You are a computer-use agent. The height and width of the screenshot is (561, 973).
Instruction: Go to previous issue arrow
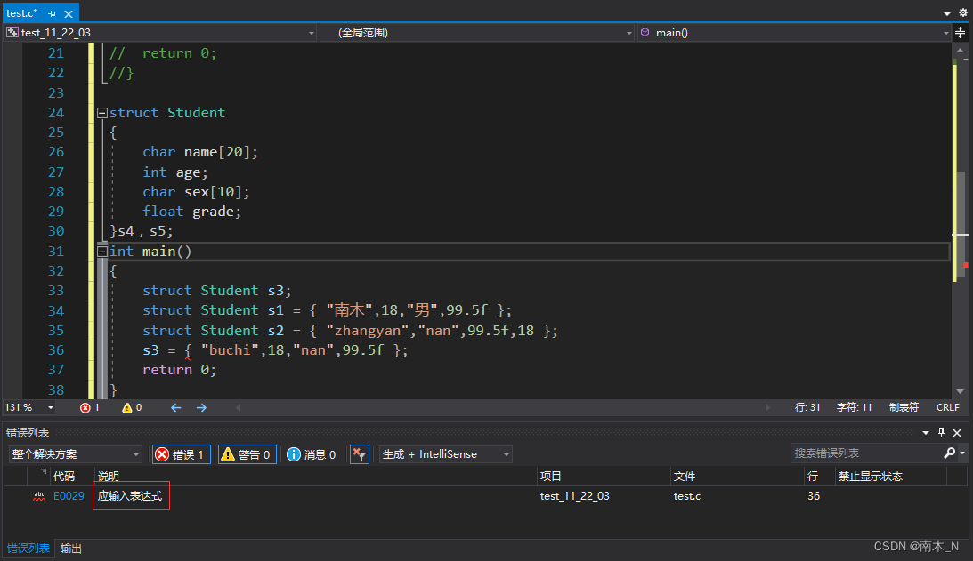pyautogui.click(x=175, y=407)
